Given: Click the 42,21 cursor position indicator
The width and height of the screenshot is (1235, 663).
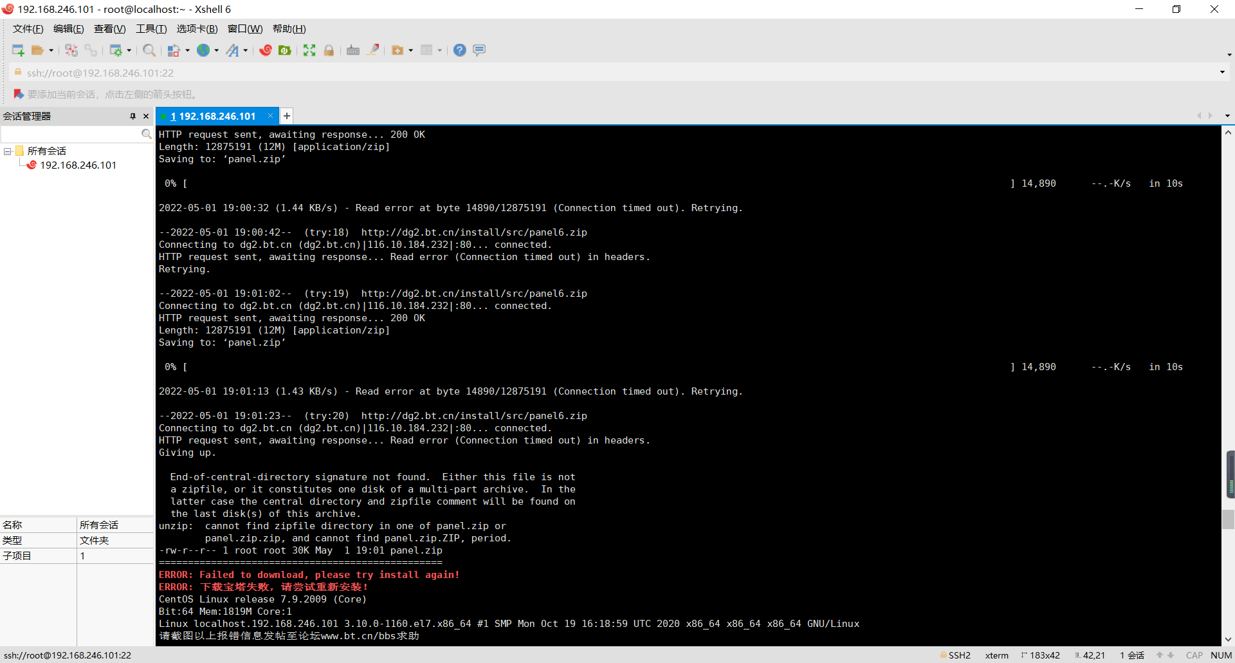Looking at the screenshot, I should (x=1090, y=655).
